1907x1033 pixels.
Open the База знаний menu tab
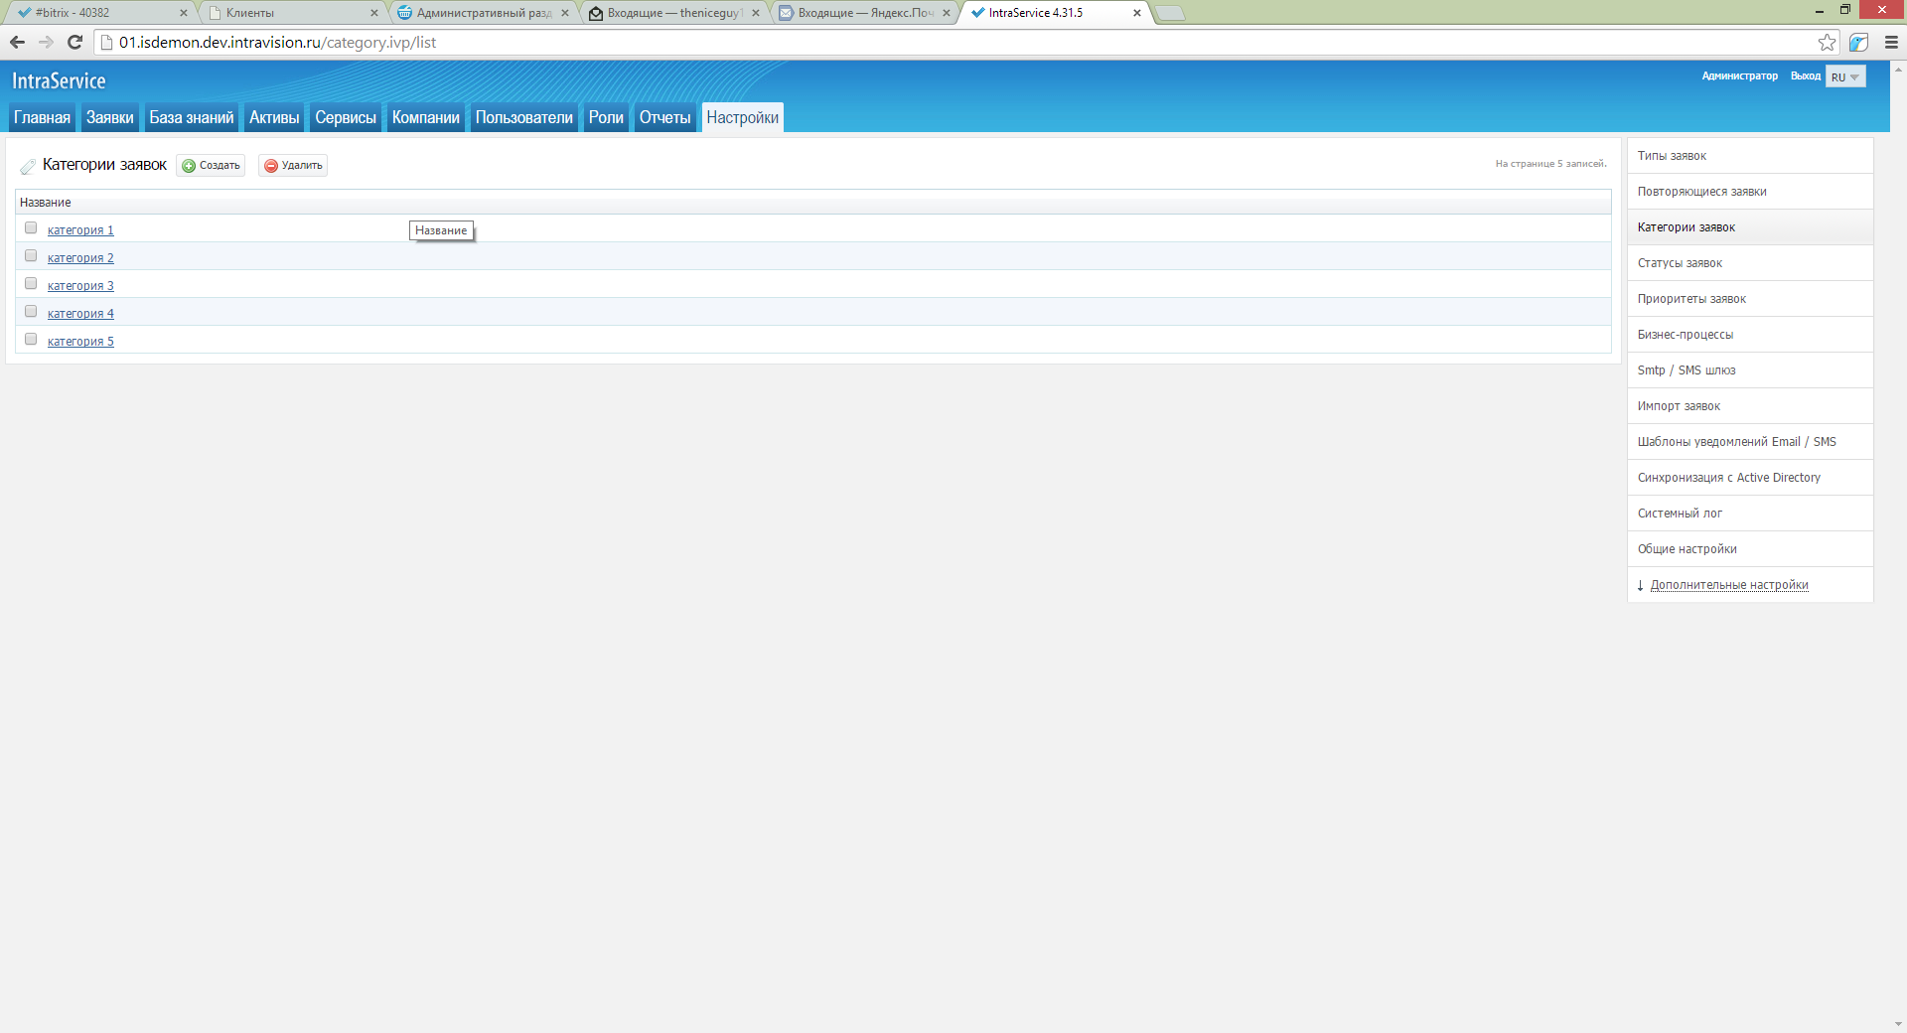pyautogui.click(x=192, y=117)
